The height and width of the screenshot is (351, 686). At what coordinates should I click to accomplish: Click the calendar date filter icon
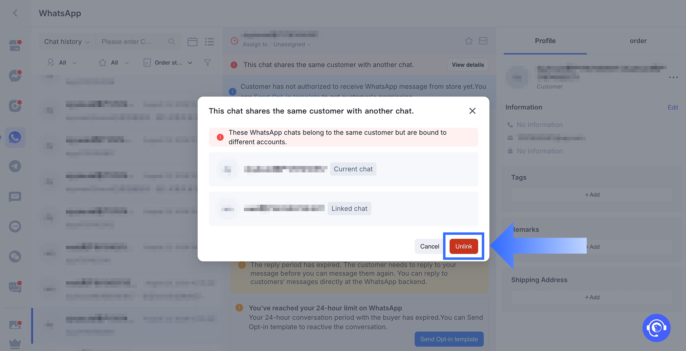coord(192,42)
